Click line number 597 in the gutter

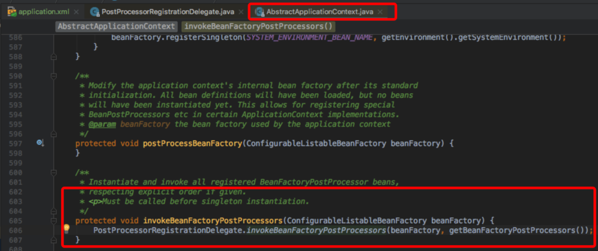pyautogui.click(x=16, y=143)
